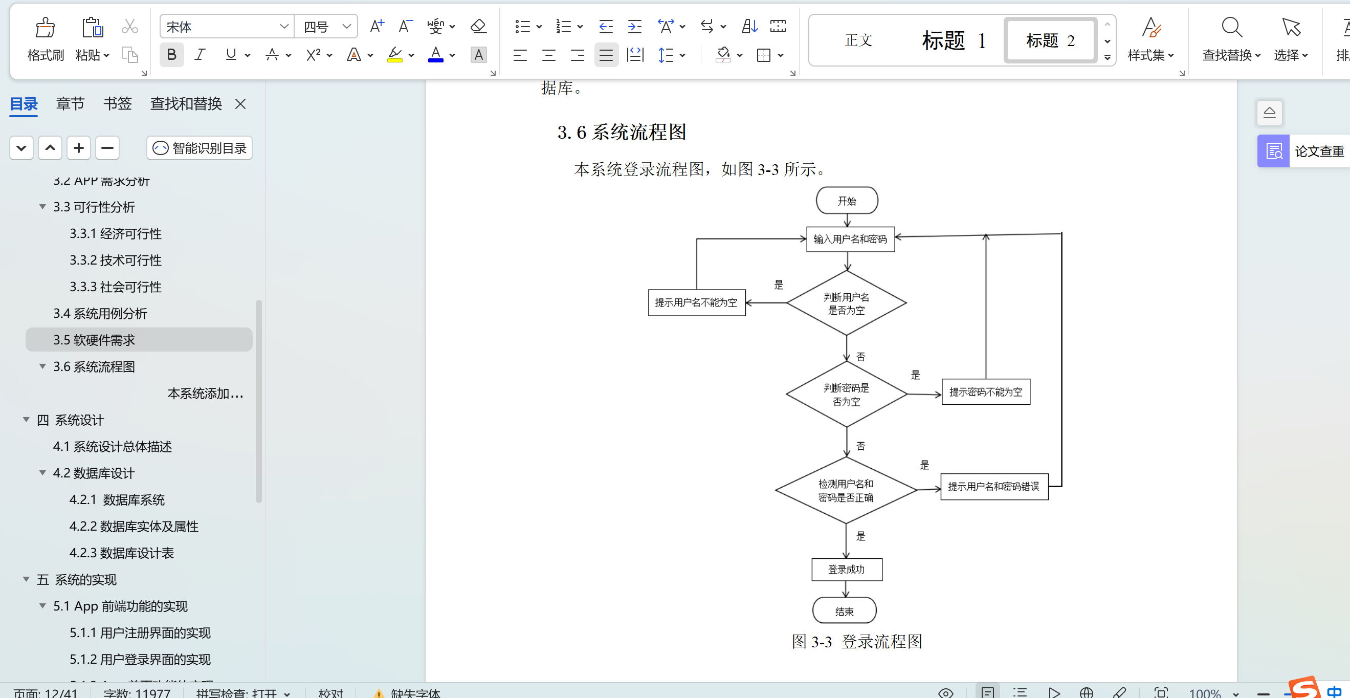Decrease paragraph indent
The height and width of the screenshot is (698, 1350).
(x=605, y=26)
